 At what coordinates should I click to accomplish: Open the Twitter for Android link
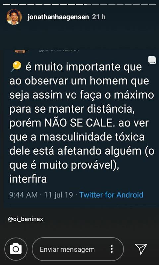(111, 195)
